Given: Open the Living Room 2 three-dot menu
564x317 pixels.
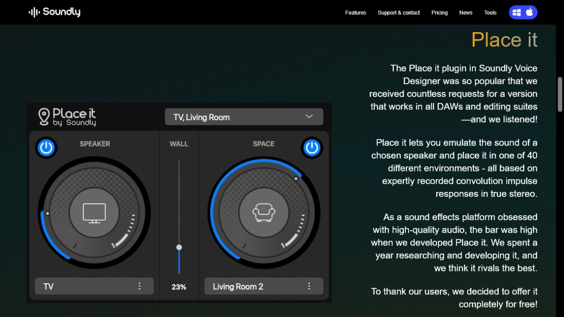Looking at the screenshot, I should pos(309,286).
